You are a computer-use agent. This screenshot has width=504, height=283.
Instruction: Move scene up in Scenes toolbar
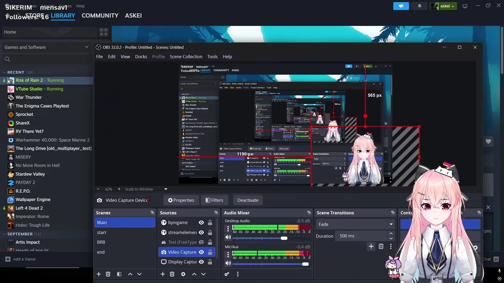click(x=130, y=274)
